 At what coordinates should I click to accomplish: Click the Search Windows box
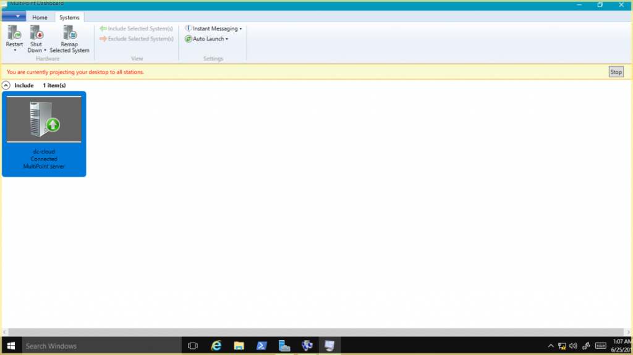pos(101,346)
